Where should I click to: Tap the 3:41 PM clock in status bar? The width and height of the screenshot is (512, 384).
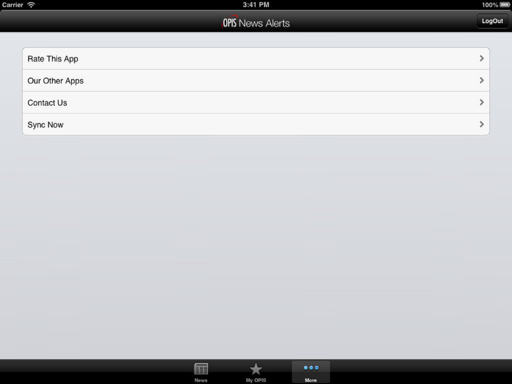(x=256, y=5)
